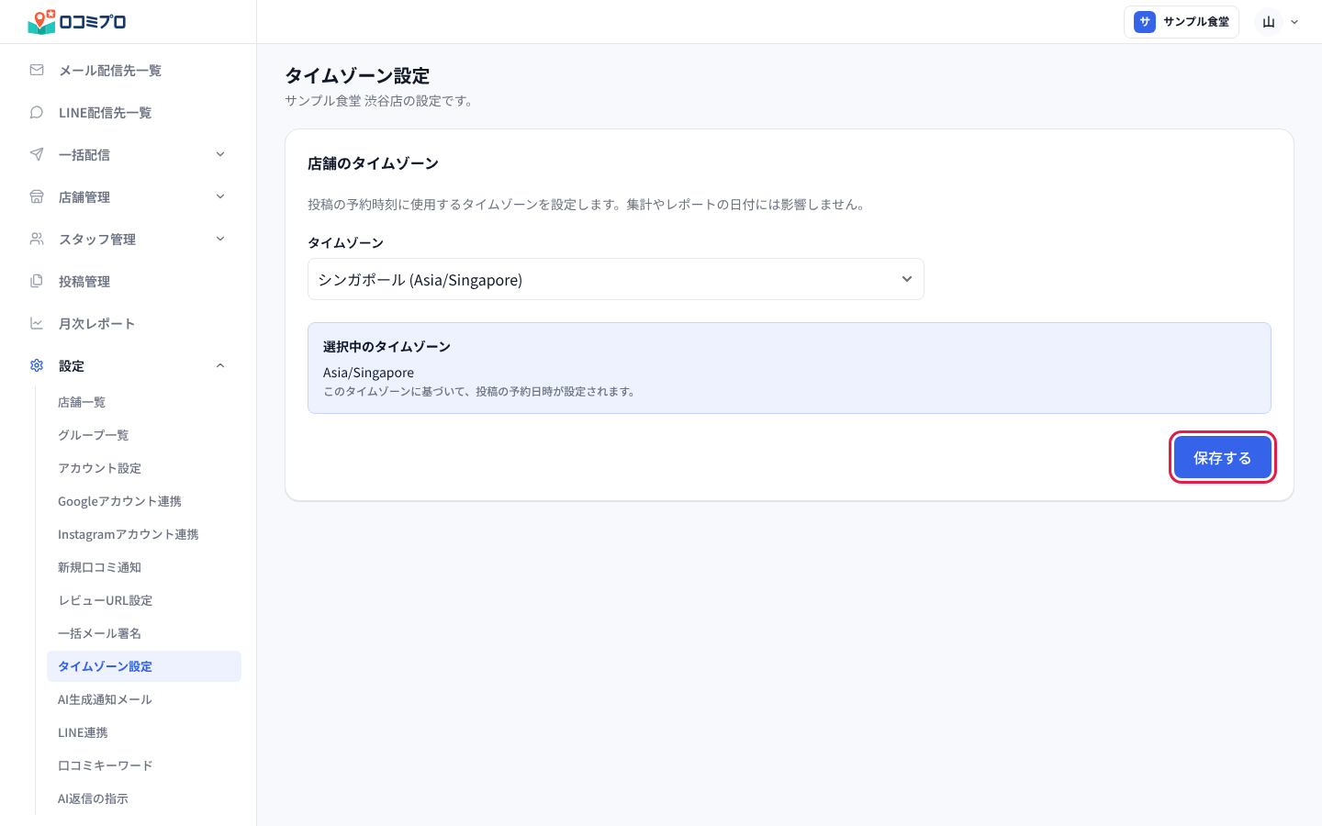The image size is (1322, 826).
Task: Click the copy icon beside 投稿管理
Action: click(37, 281)
